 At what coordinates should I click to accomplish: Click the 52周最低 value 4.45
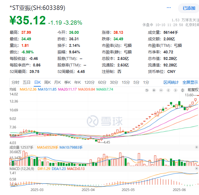pyautogui.click(x=81, y=72)
